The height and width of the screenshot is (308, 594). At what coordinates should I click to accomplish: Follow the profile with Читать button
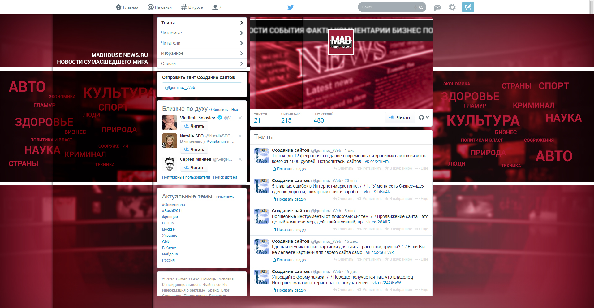(x=400, y=118)
